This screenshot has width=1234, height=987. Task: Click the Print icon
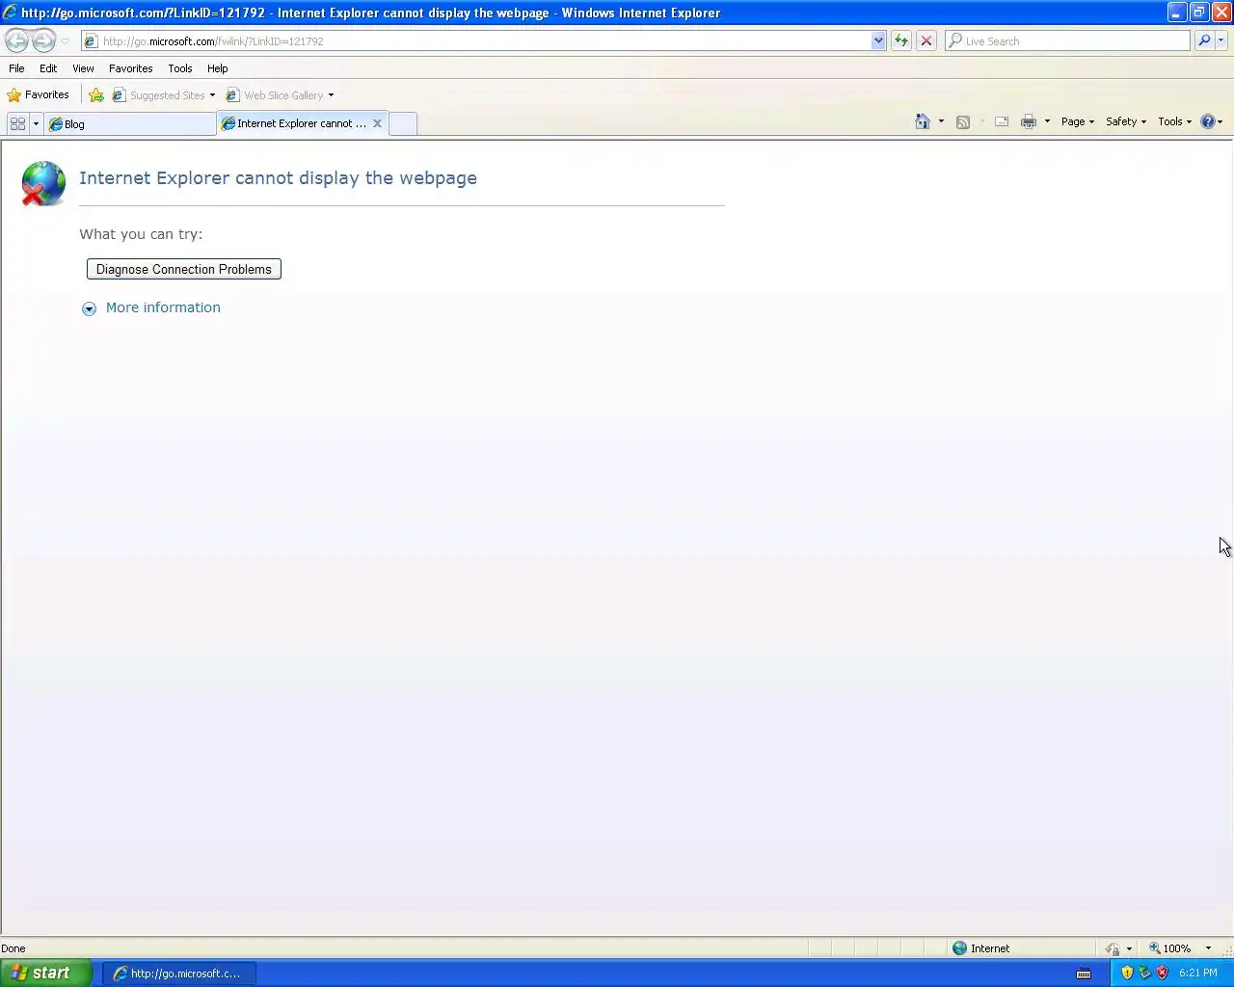(x=1029, y=121)
